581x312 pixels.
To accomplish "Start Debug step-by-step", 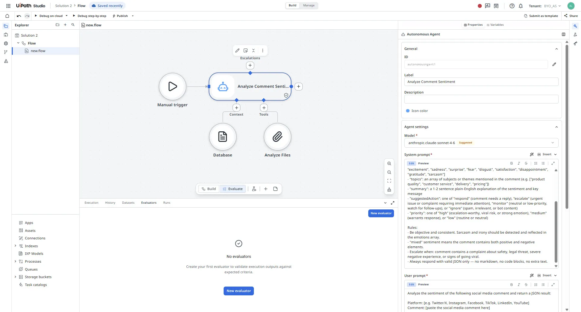I will pyautogui.click(x=89, y=16).
